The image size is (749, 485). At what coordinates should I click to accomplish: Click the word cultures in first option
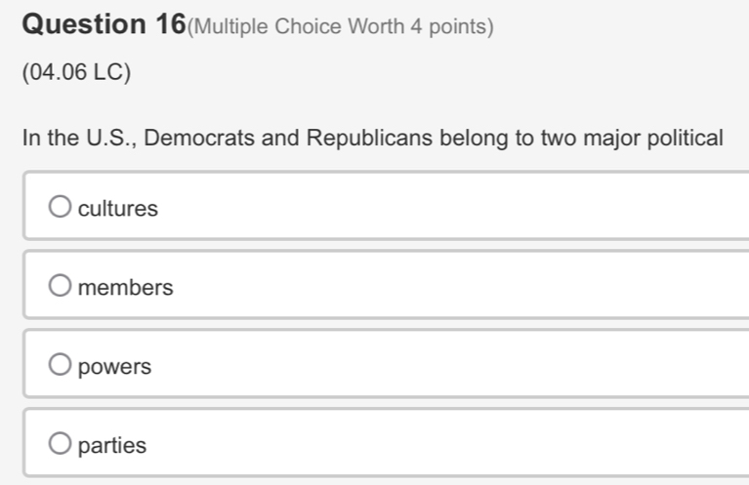coord(118,208)
